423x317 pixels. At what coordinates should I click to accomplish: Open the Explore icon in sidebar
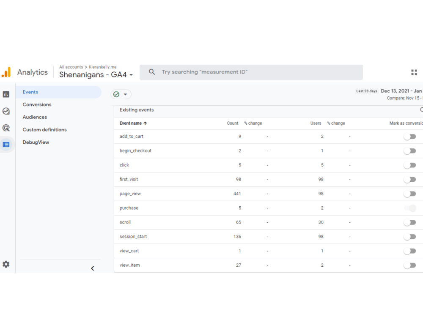tap(6, 111)
